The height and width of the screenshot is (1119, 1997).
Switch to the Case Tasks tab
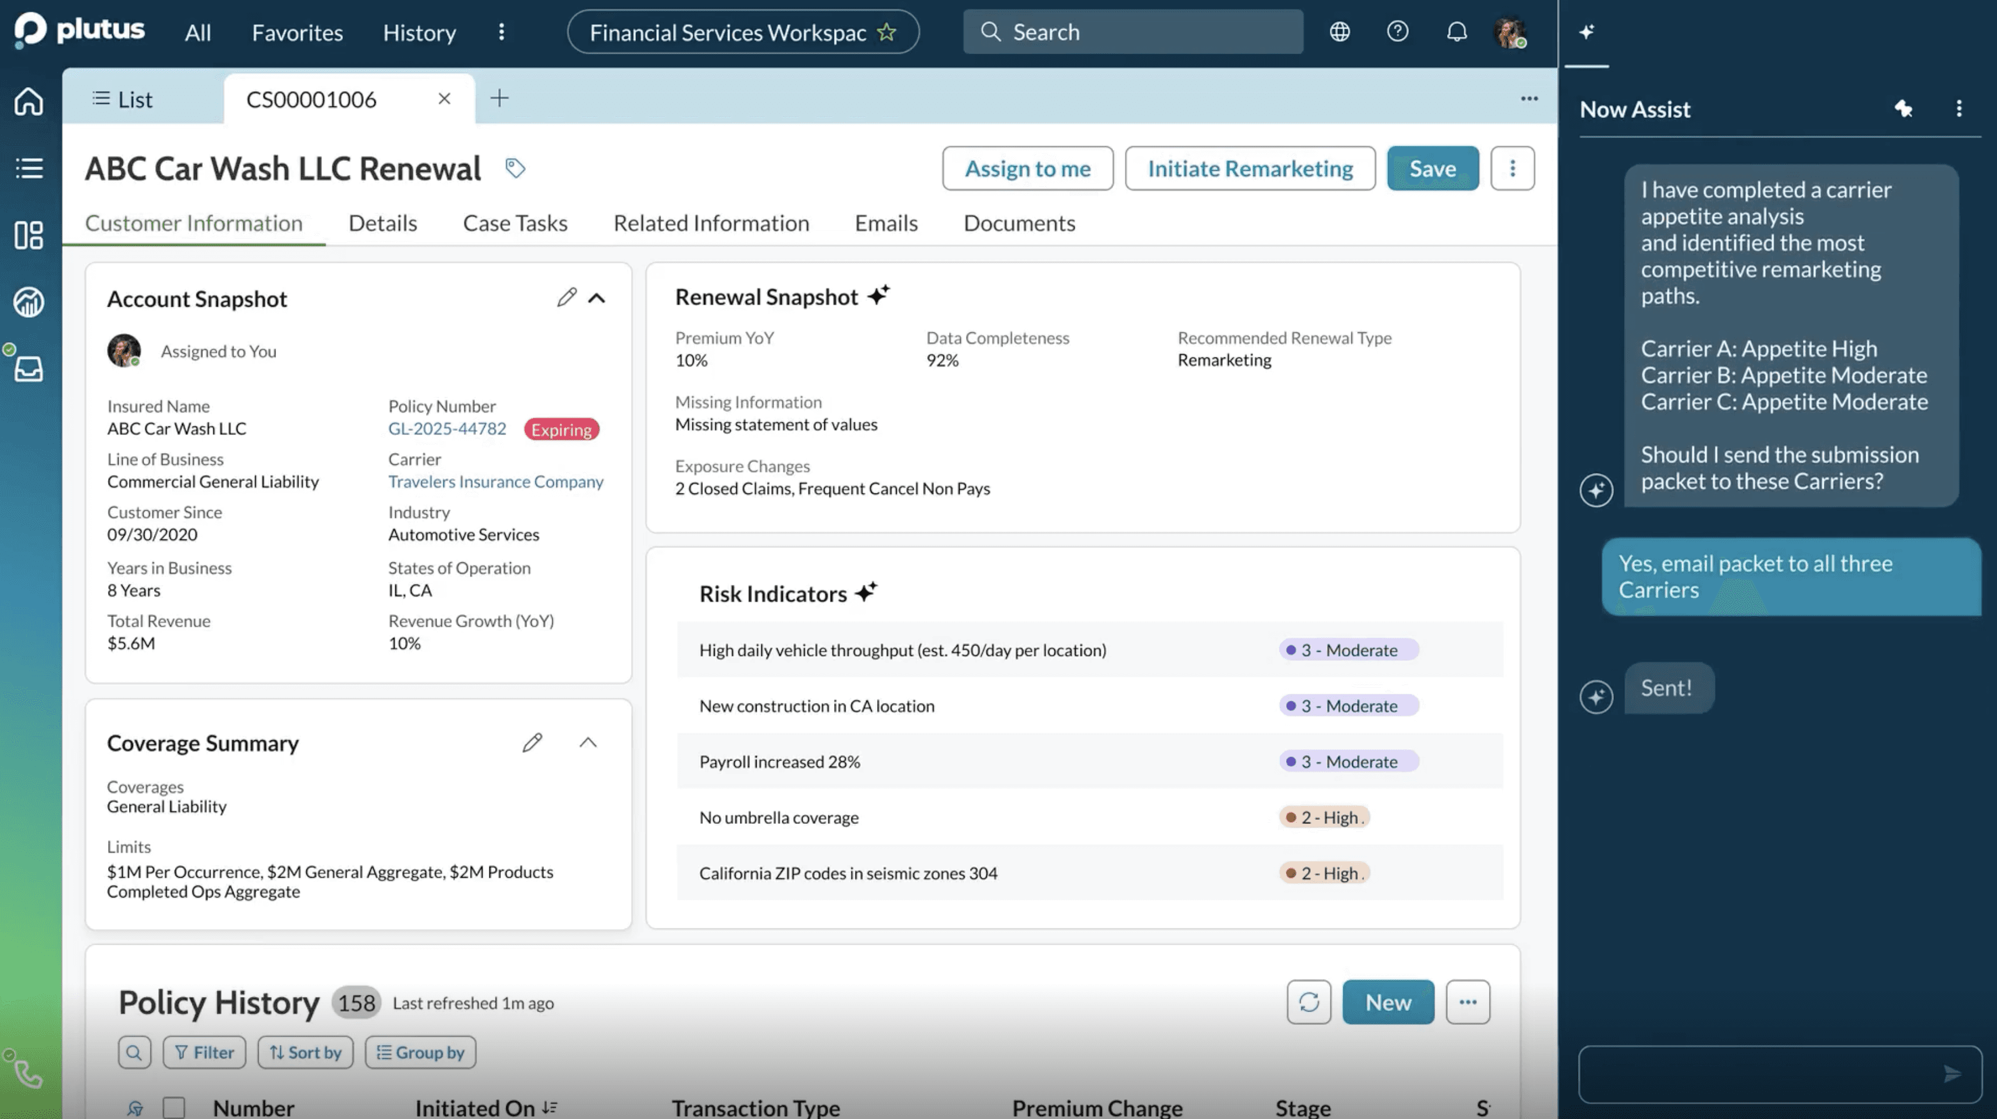[515, 223]
